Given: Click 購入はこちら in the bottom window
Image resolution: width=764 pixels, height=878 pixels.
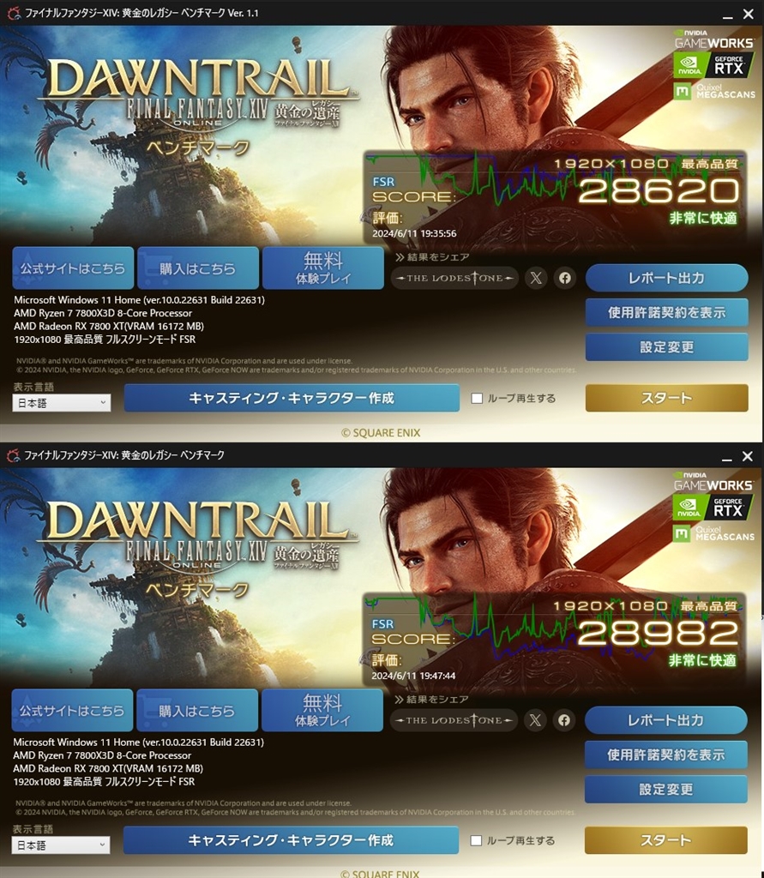Looking at the screenshot, I should click(x=197, y=711).
